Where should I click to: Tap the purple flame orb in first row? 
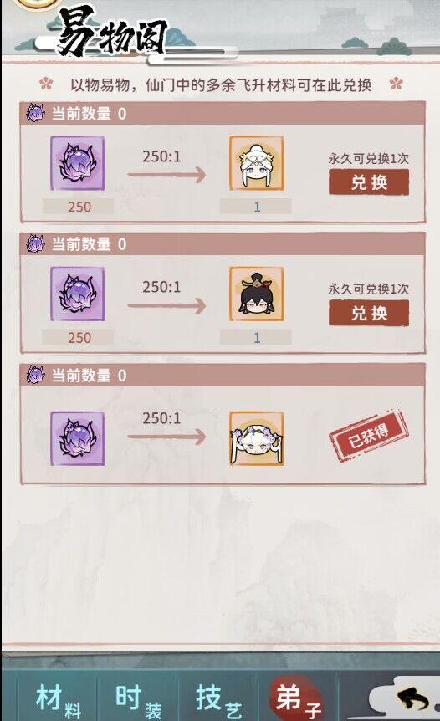click(x=77, y=163)
